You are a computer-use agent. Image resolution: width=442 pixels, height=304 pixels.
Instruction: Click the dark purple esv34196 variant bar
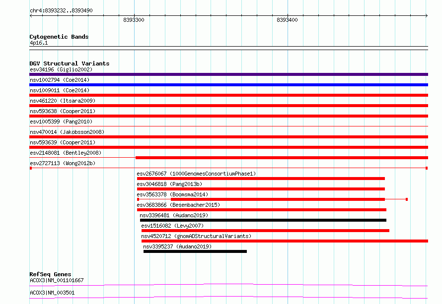(228, 74)
